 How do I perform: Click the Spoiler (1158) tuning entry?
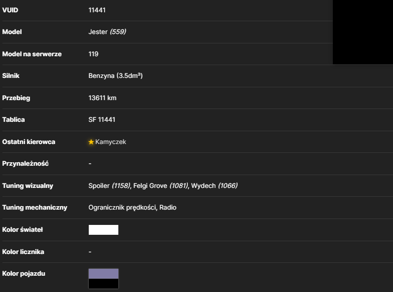click(109, 186)
